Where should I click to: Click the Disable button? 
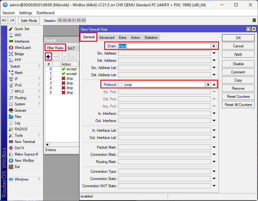point(238,64)
